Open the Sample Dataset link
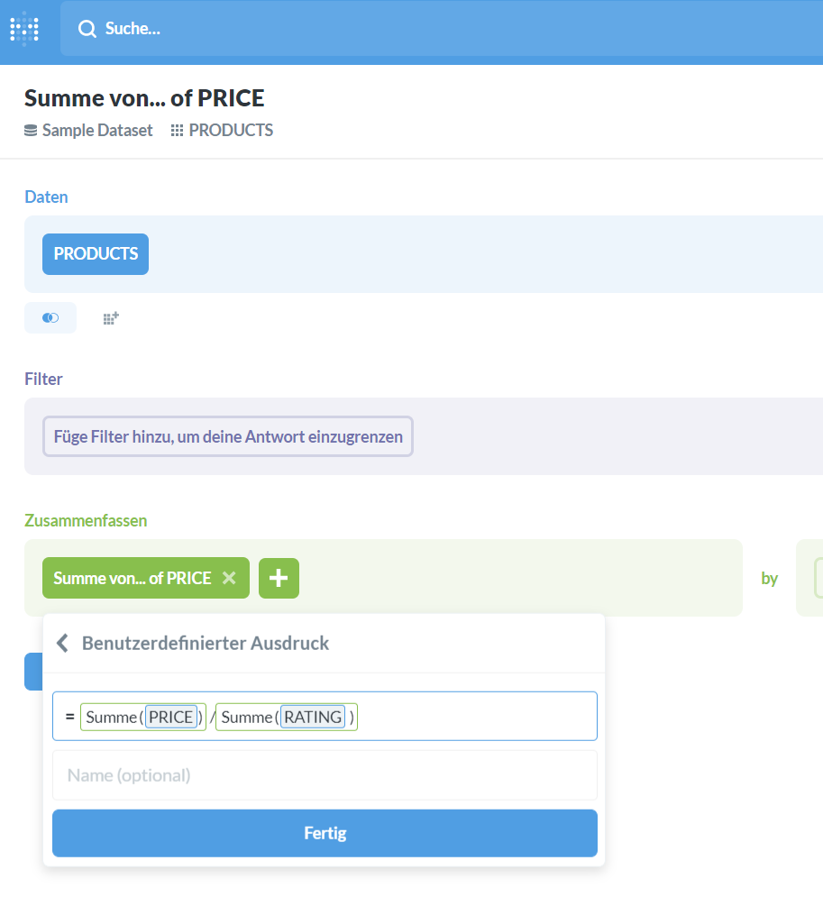This screenshot has width=823, height=906. (97, 131)
